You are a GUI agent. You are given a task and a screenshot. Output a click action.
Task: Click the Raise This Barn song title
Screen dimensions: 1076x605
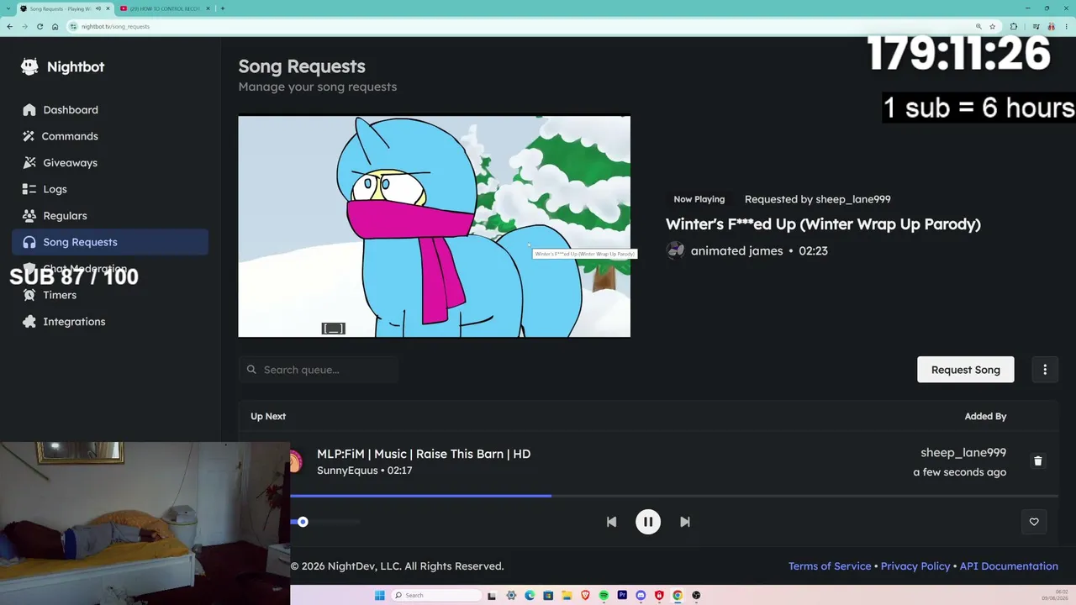[x=424, y=454]
